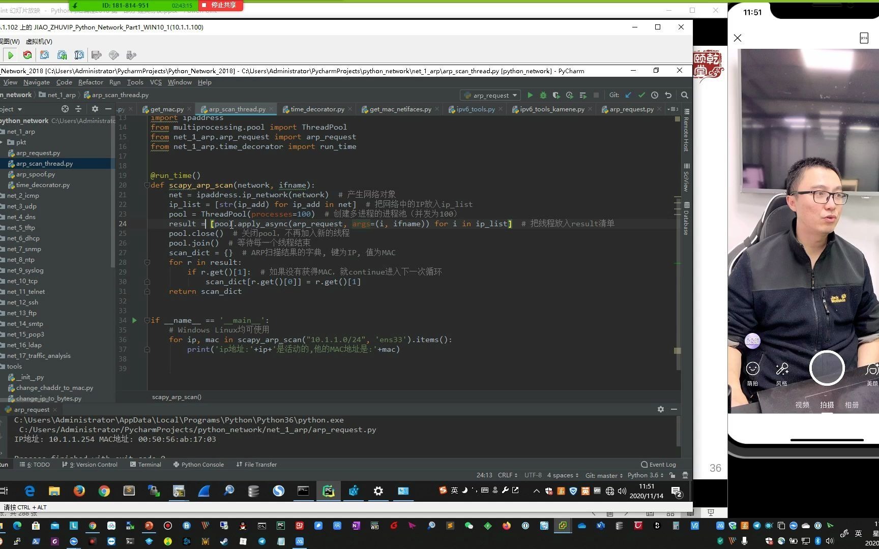879x549 pixels.
Task: Show hidden editor tabs list
Action: click(673, 109)
